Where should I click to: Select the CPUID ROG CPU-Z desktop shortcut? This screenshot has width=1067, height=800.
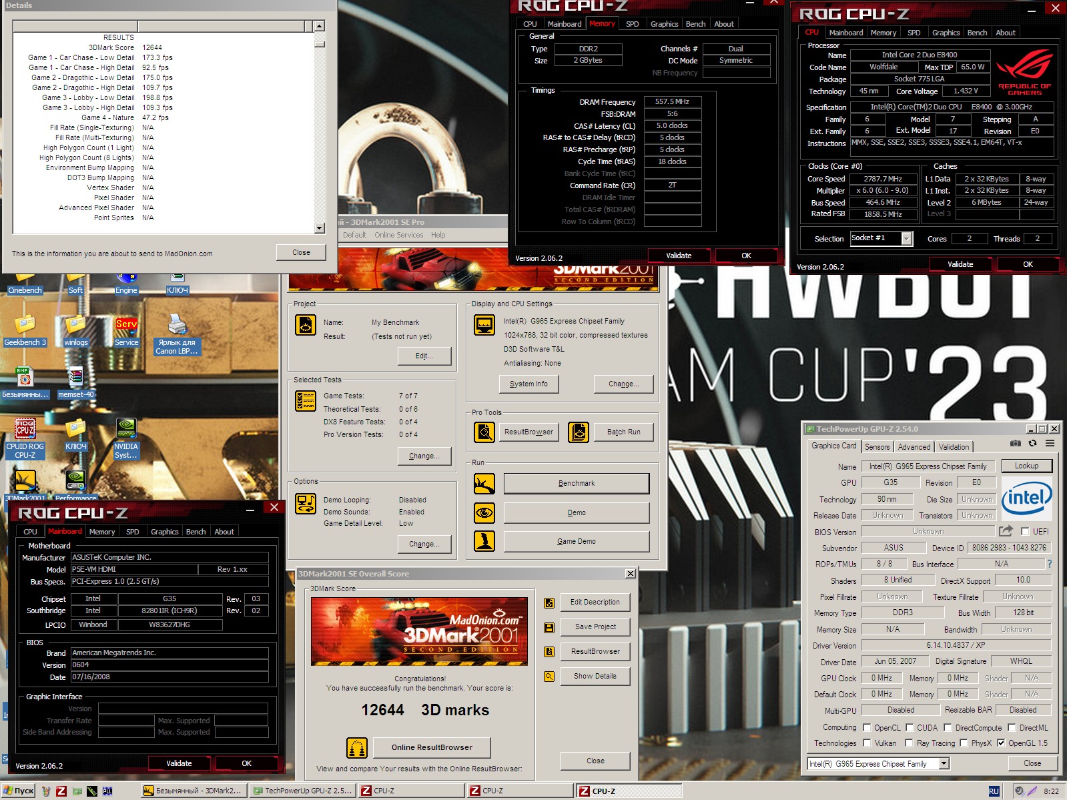pyautogui.click(x=25, y=438)
